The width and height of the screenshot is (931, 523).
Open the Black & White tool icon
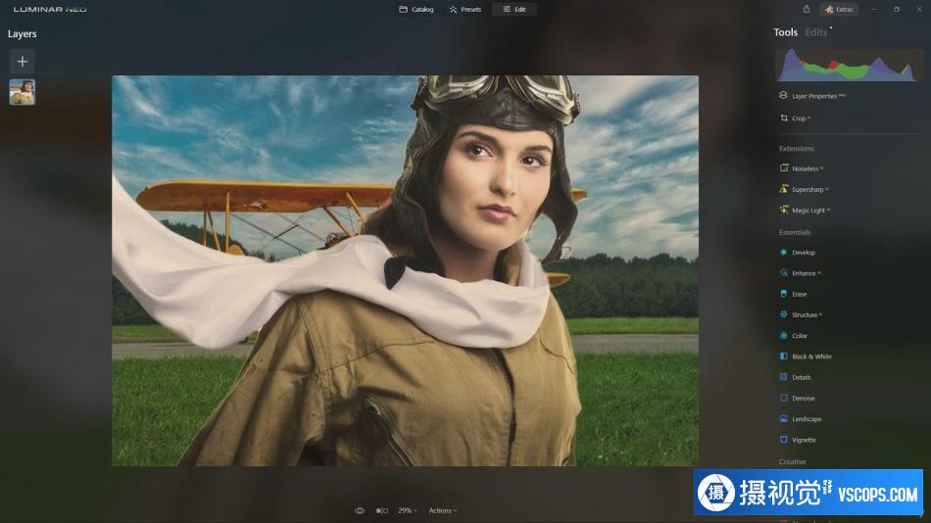point(783,357)
